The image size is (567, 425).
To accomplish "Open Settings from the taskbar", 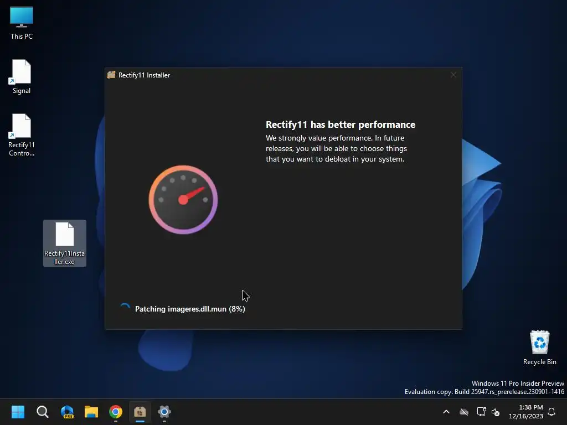I will tap(164, 412).
